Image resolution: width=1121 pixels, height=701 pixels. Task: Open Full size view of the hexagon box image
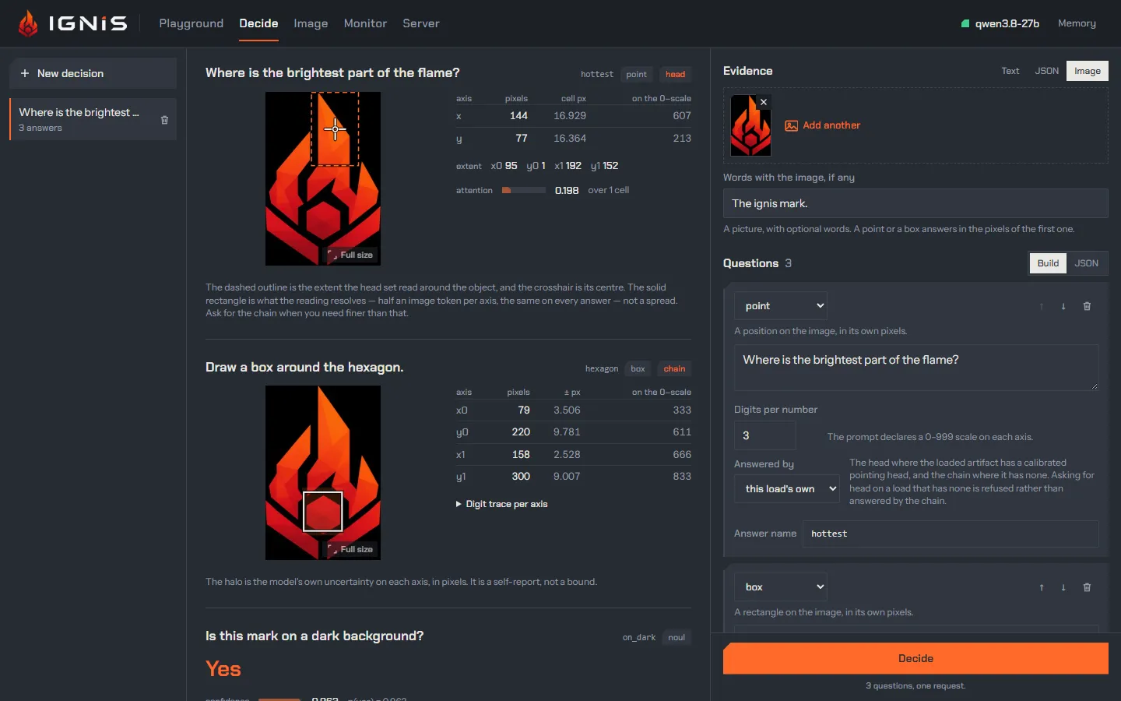(x=350, y=549)
